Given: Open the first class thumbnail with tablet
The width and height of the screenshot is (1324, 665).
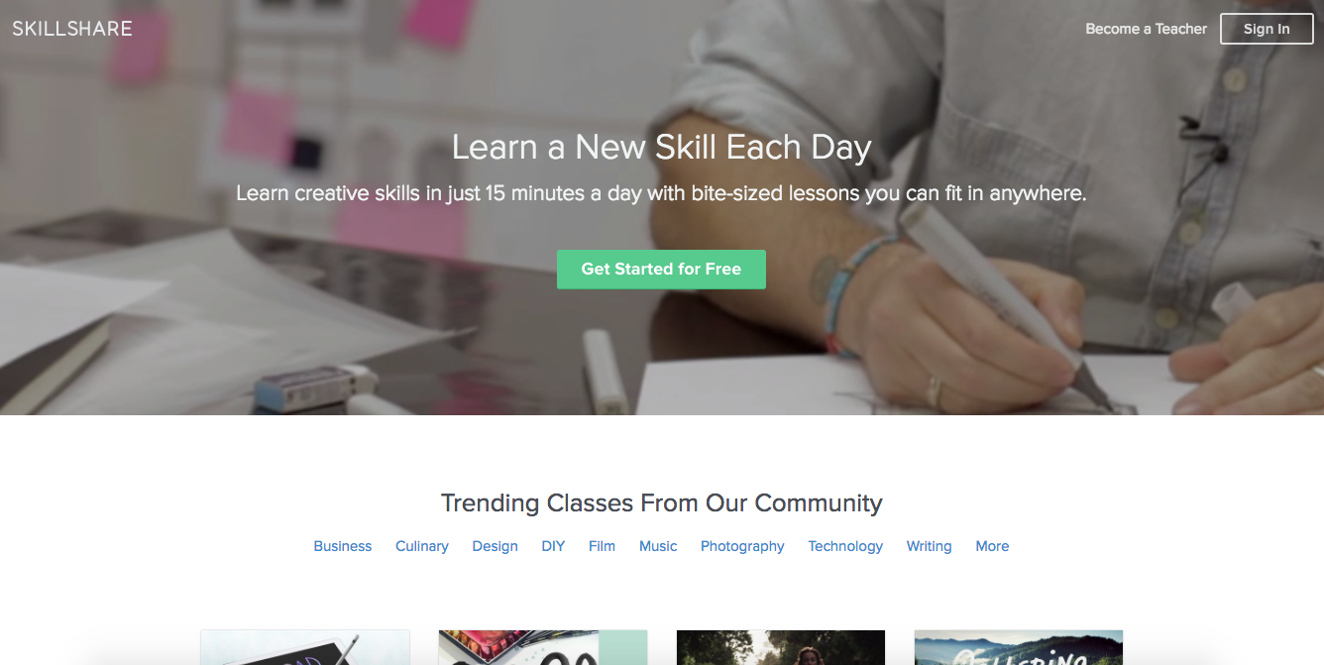Looking at the screenshot, I should tap(305, 647).
